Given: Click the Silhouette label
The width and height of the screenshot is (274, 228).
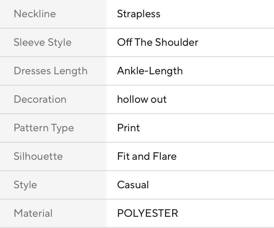Looking at the screenshot, I should pyautogui.click(x=38, y=156).
